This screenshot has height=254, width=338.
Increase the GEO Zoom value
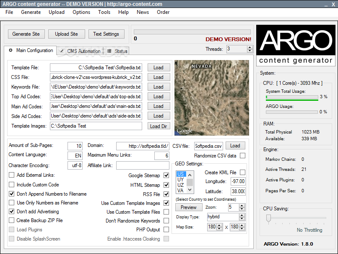(242, 206)
